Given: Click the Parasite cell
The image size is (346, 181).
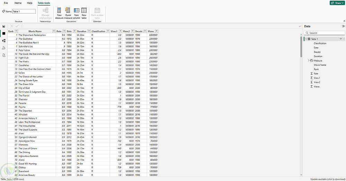Looking at the screenshot, I should [37, 103].
